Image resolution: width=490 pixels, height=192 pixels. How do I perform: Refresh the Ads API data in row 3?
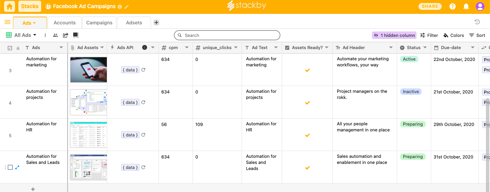[x=143, y=70]
